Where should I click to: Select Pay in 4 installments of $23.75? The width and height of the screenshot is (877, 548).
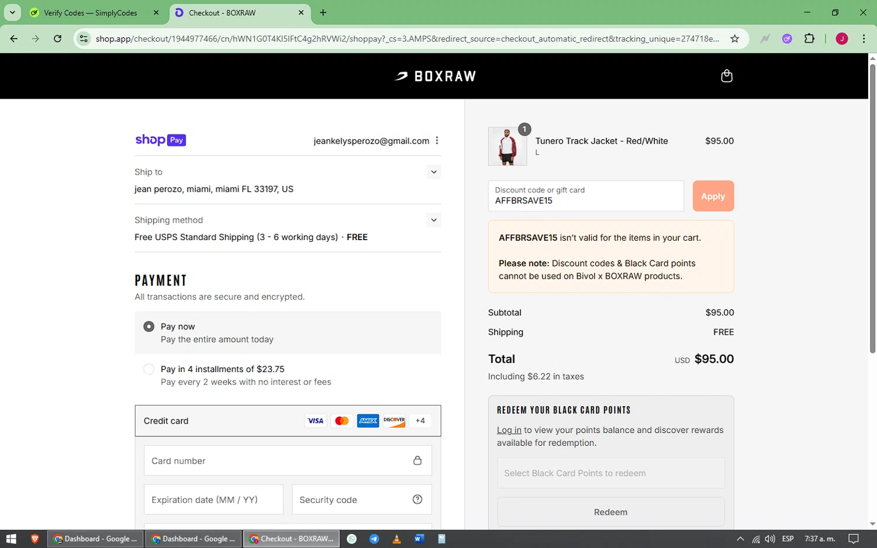tap(149, 369)
